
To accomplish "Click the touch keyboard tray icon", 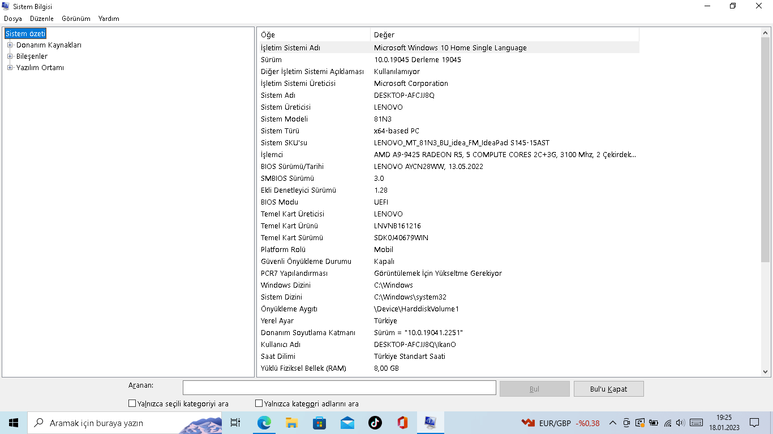I will (x=697, y=423).
